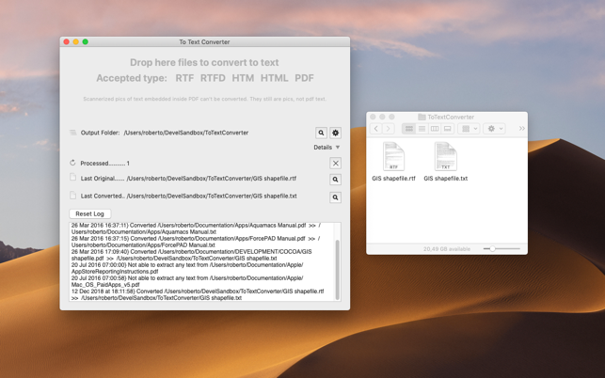Clear processed count with the X button

point(336,164)
